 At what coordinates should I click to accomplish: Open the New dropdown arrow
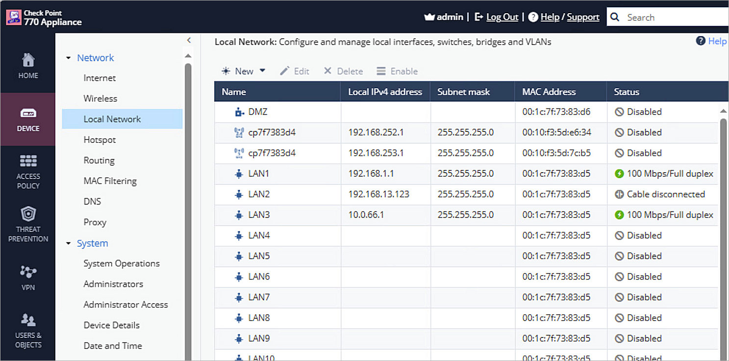point(262,71)
